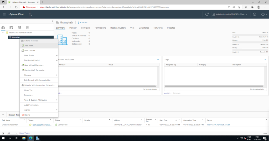
Task: Refresh vSphere Client using header refresh icon
Action: click(207, 14)
